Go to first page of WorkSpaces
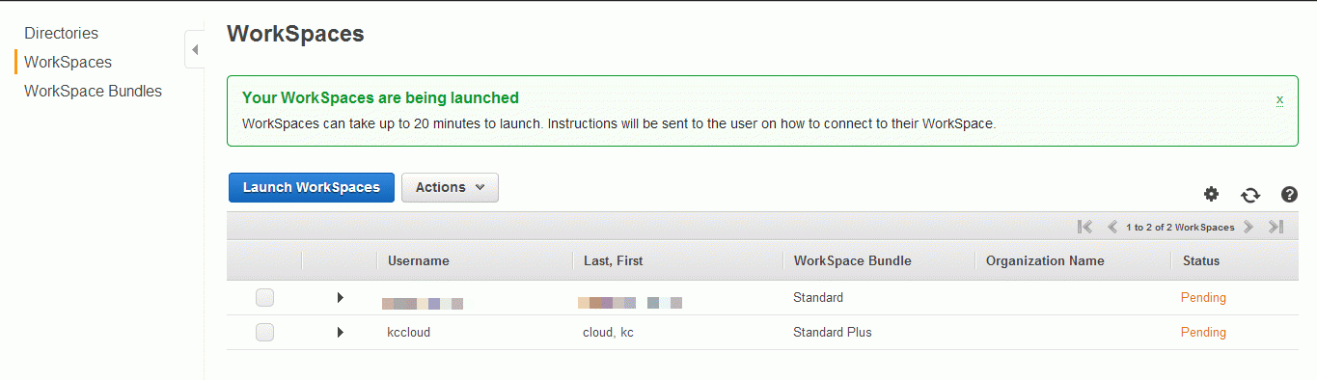The image size is (1317, 380). pyautogui.click(x=1085, y=227)
